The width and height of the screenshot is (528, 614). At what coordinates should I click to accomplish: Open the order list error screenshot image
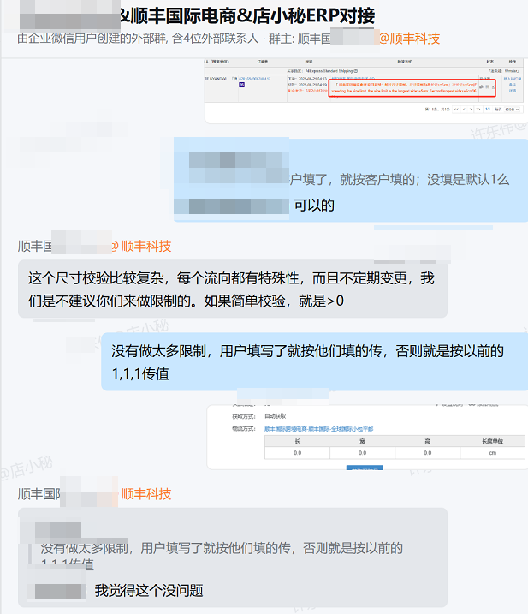click(365, 91)
